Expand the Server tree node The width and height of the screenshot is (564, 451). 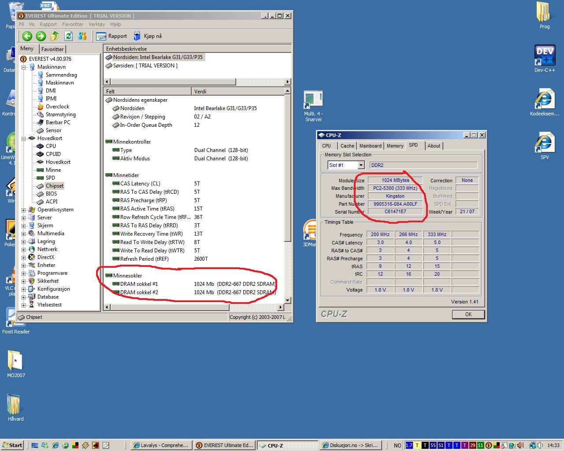click(24, 218)
